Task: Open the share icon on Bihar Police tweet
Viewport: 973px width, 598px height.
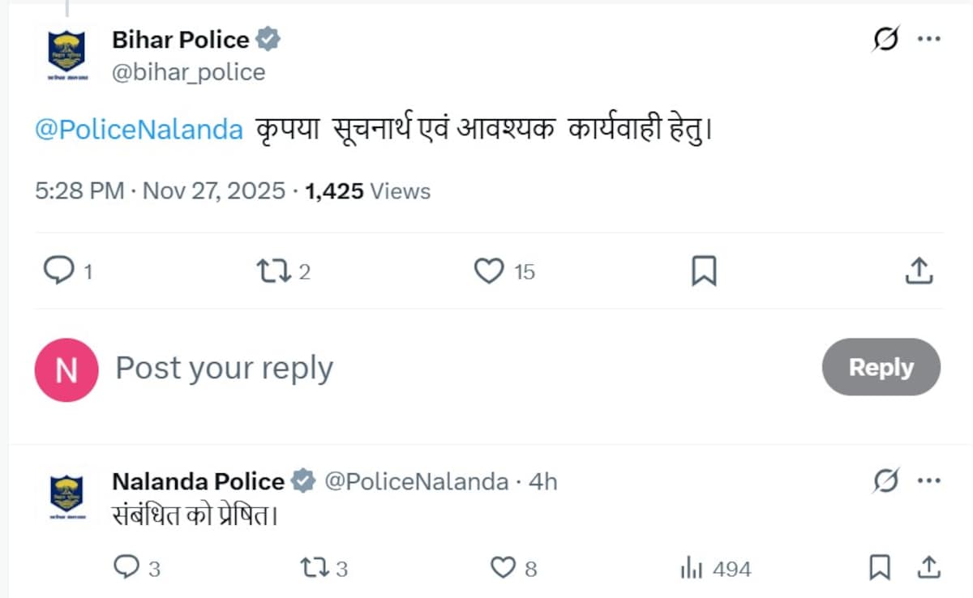Action: coord(917,271)
